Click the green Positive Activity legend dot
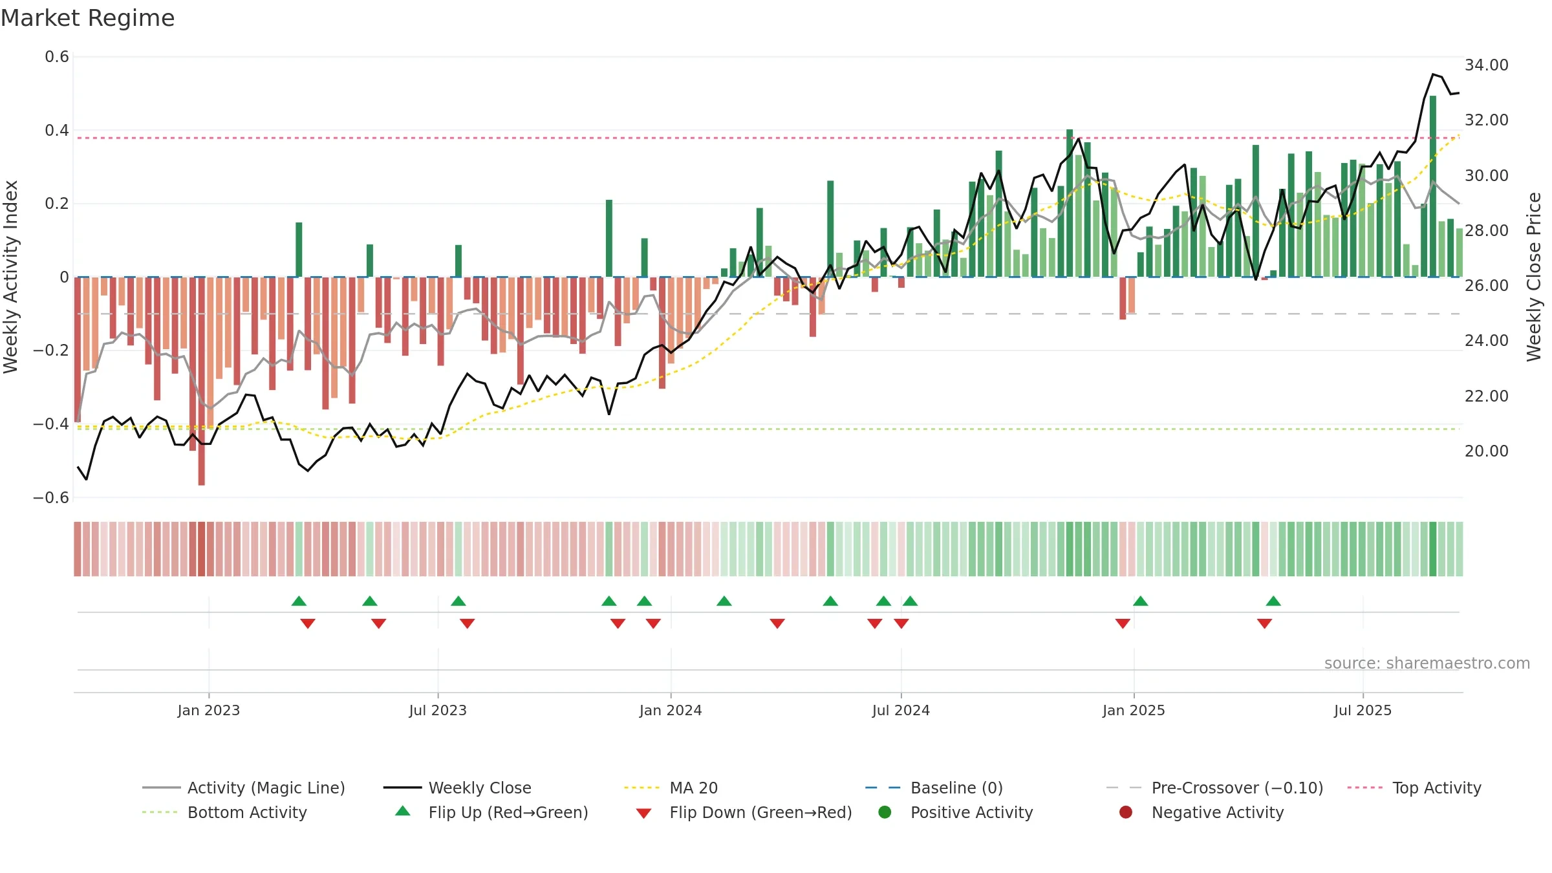This screenshot has height=873, width=1552. click(x=885, y=812)
